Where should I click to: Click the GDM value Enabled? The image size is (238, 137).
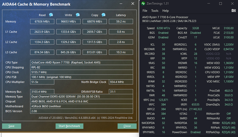163,37
